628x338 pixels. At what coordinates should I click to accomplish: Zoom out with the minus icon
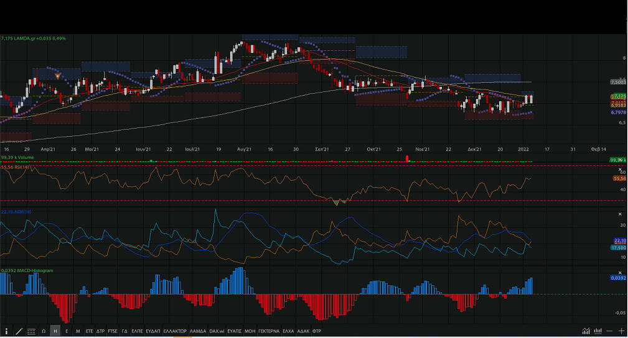click(610, 331)
